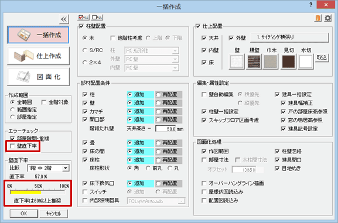
Task: Click the orange book icon at top right
Action: coord(318,18)
